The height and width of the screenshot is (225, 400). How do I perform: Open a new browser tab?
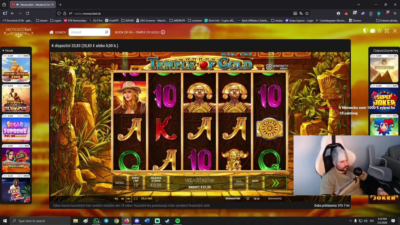60,5
